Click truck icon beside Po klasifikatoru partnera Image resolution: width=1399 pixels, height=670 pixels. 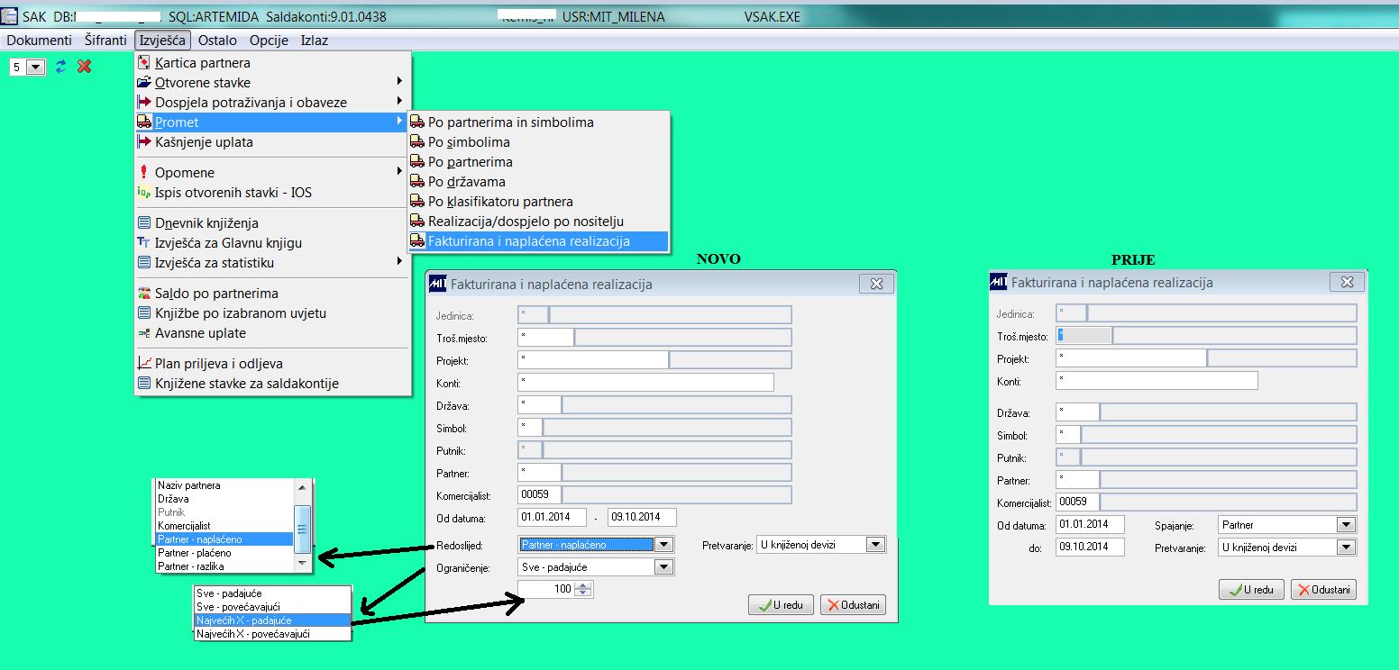point(417,201)
